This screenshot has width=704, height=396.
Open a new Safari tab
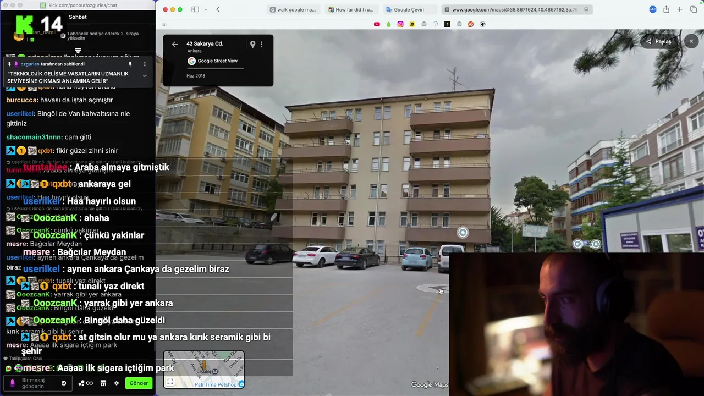(x=680, y=9)
